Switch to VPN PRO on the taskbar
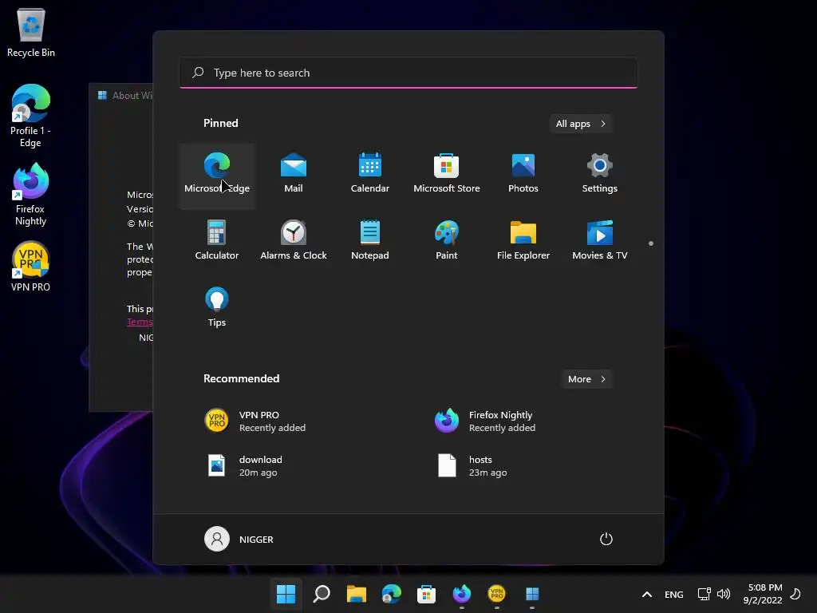Viewport: 817px width, 613px height. pos(496,594)
